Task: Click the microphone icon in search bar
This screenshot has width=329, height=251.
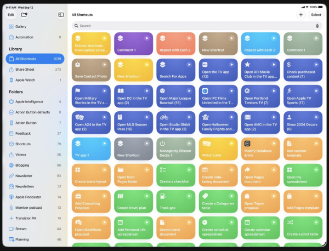Action: (x=317, y=26)
